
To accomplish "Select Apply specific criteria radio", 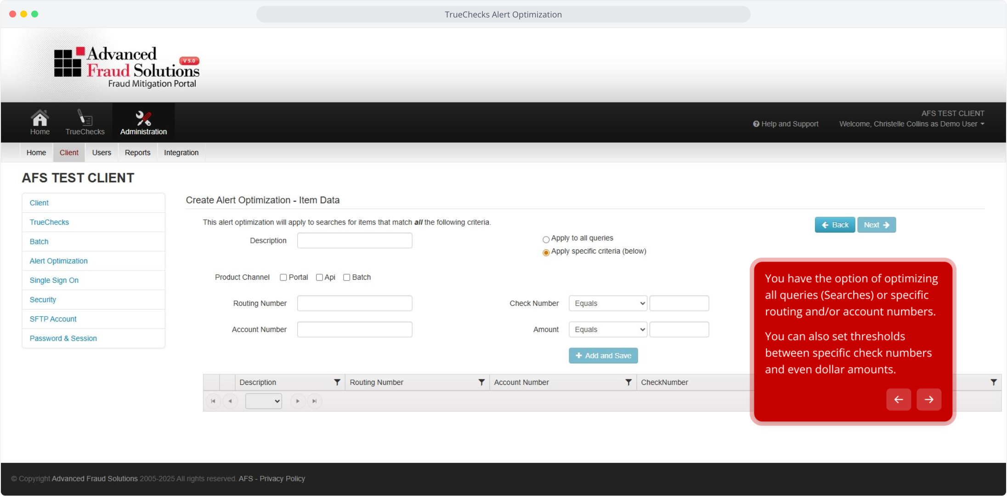I will (x=546, y=253).
